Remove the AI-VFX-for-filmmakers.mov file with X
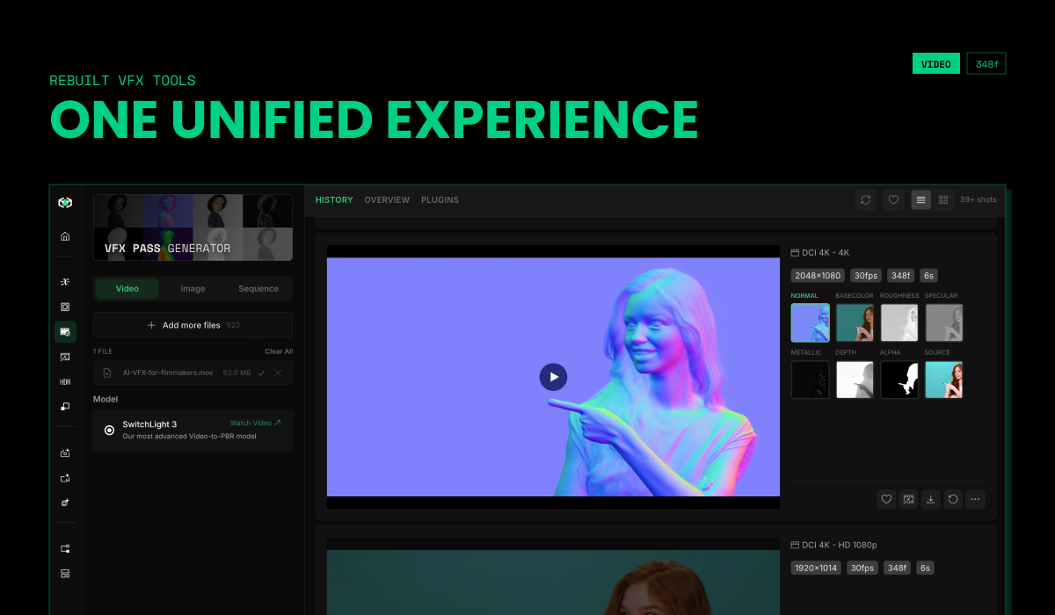1055x615 pixels. click(278, 373)
